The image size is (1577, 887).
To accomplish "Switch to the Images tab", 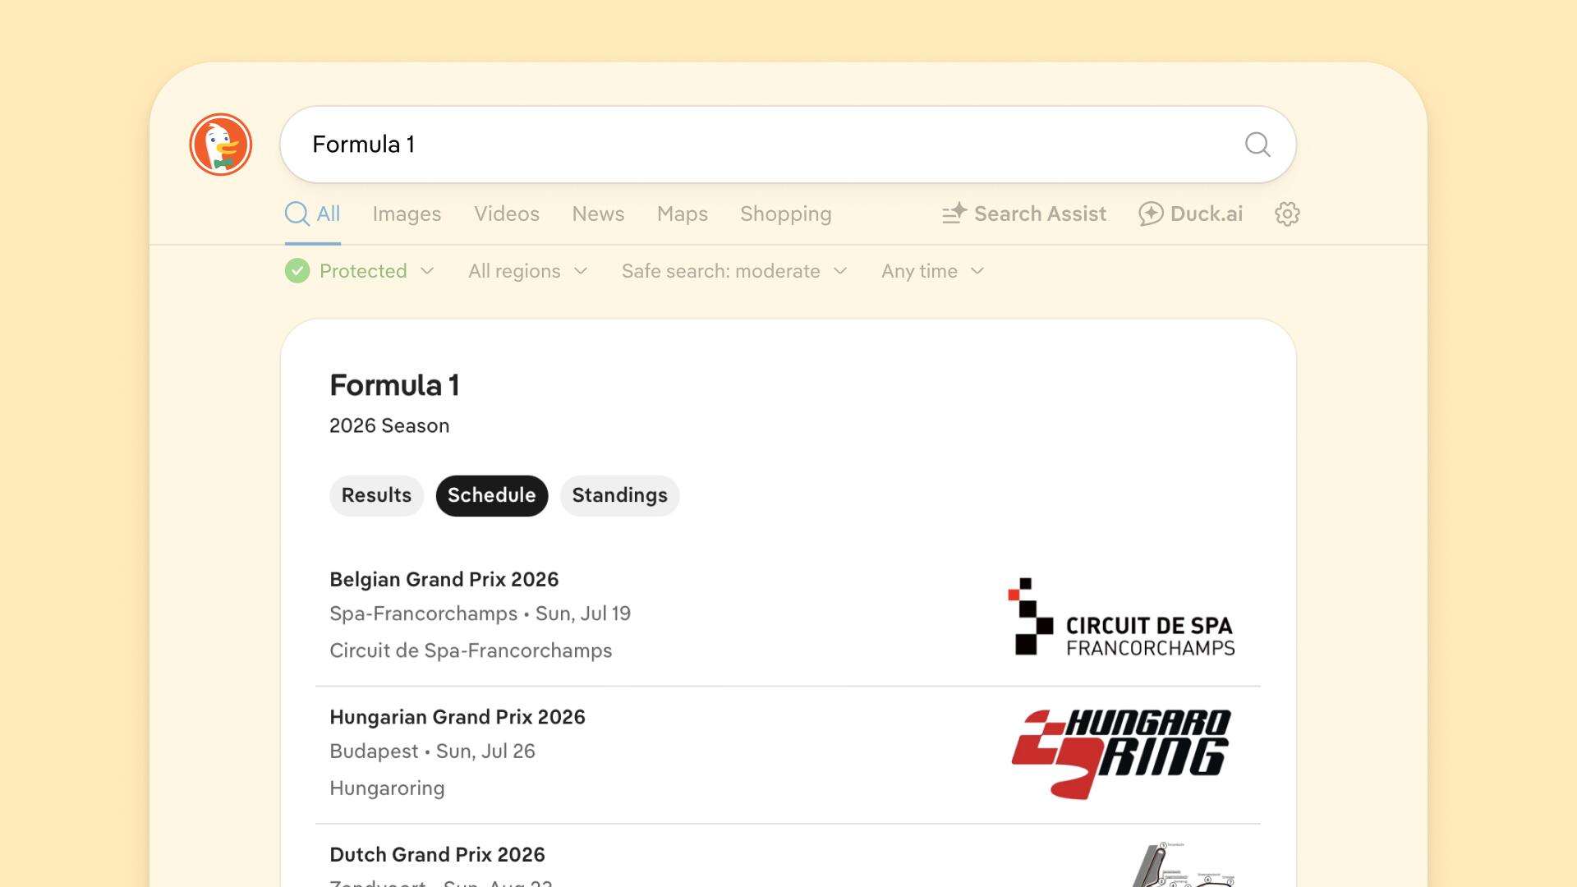I will coord(407,214).
